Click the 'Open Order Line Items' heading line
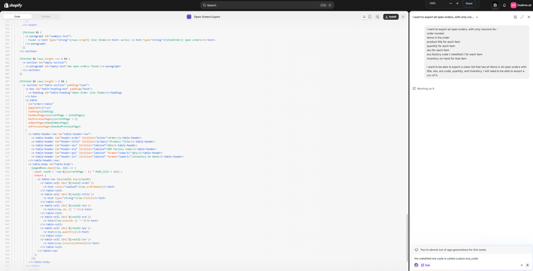This screenshot has height=271, width=533. 75,93
